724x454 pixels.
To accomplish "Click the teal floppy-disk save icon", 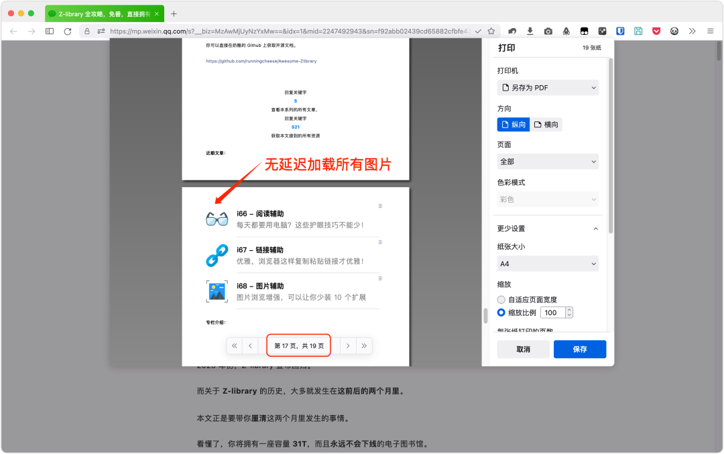I will [x=638, y=32].
